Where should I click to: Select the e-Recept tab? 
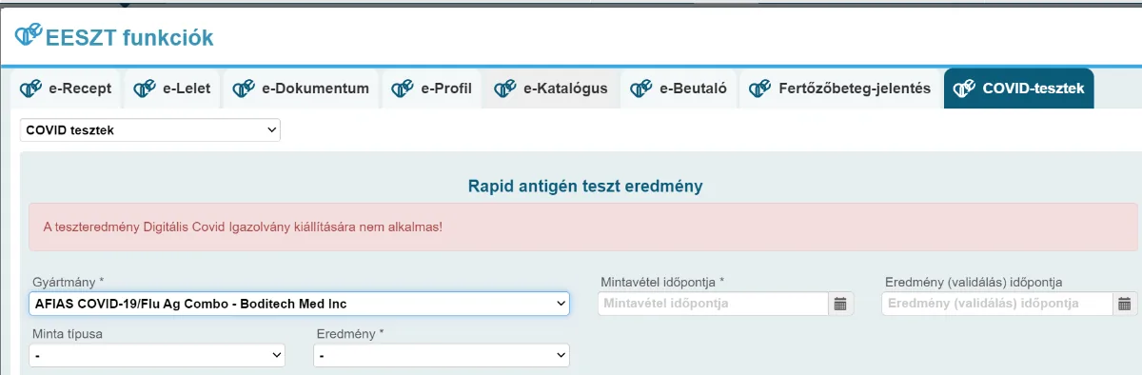click(67, 89)
